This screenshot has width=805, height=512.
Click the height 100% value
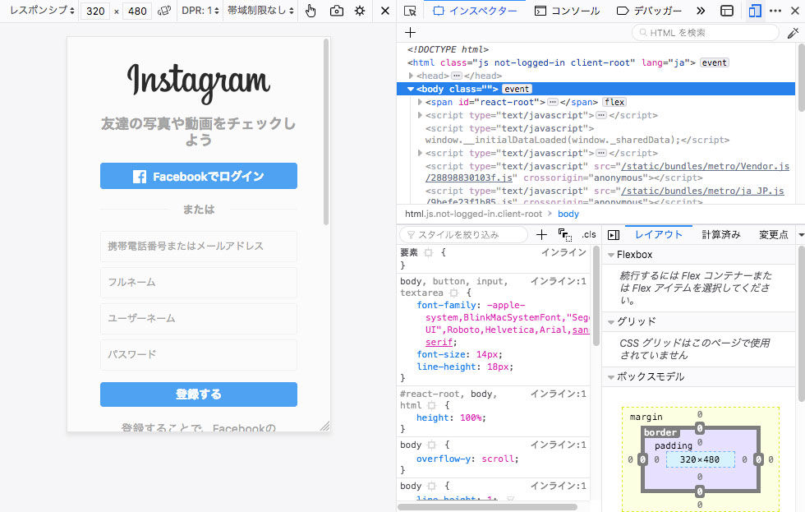(x=471, y=417)
